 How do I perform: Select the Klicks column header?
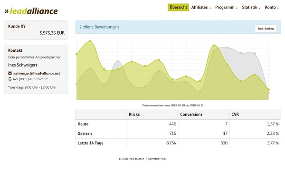[134, 114]
